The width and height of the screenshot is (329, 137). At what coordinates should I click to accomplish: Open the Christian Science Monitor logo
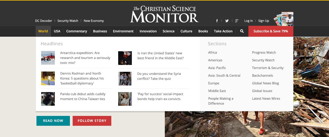(x=164, y=14)
